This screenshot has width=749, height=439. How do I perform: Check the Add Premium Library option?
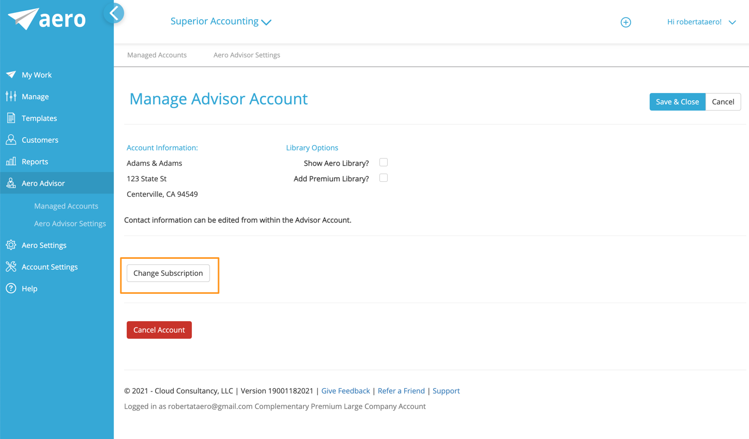coord(383,178)
